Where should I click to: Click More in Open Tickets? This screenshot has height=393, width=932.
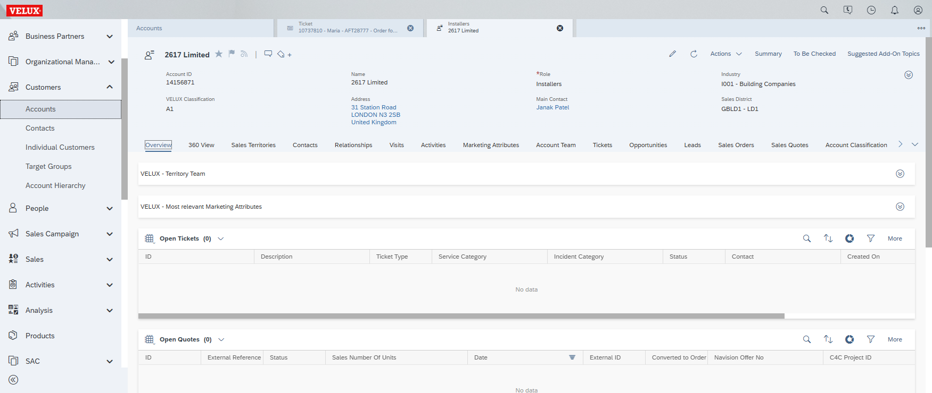895,238
